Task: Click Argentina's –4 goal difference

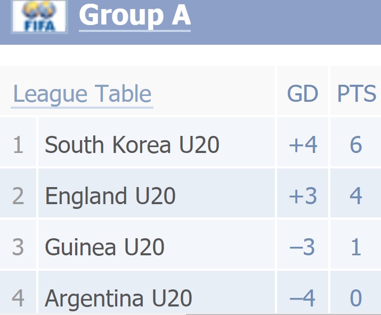Action: pos(303,298)
